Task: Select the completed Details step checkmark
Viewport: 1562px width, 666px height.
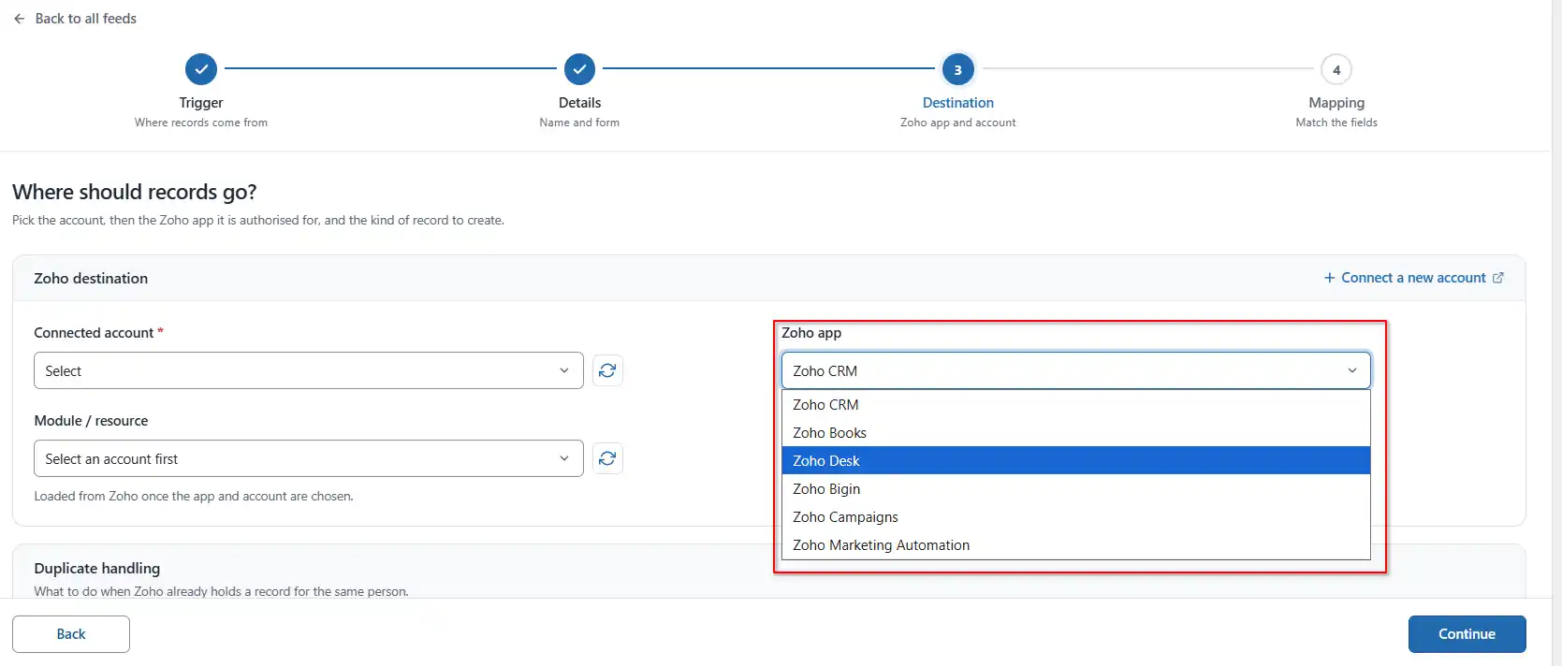Action: tap(579, 69)
